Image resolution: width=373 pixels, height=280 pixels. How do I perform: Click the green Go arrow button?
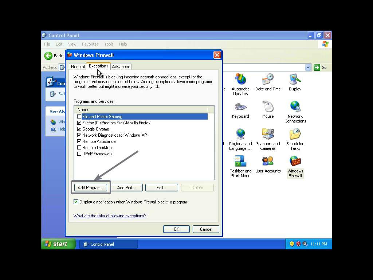pos(317,67)
